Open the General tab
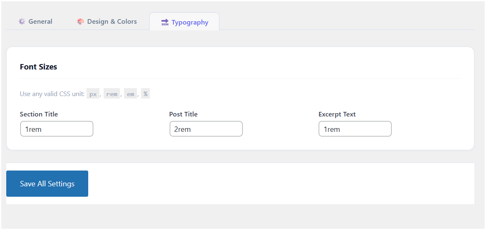 [x=40, y=22]
